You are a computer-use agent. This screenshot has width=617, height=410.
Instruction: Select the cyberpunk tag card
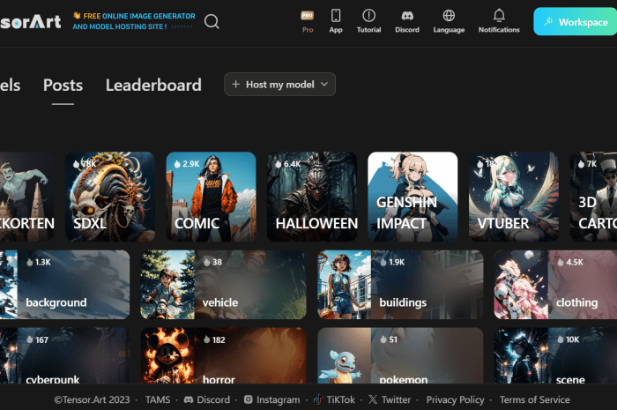point(64,355)
